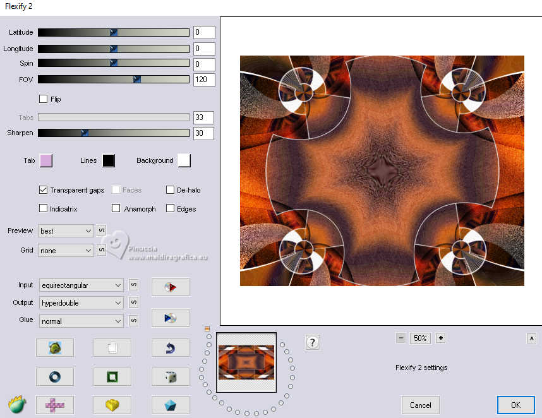This screenshot has width=542, height=418.
Task: Click zoom out minus button
Action: pos(400,338)
